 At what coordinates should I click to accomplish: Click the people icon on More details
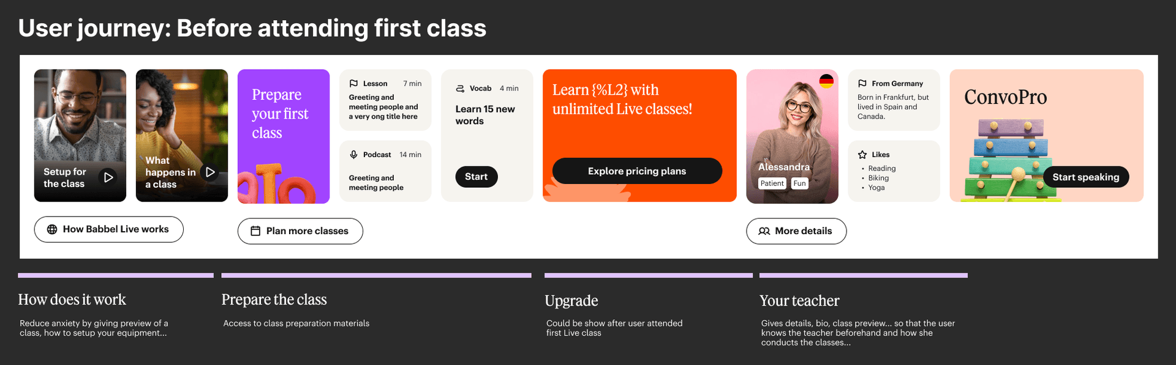coord(764,231)
